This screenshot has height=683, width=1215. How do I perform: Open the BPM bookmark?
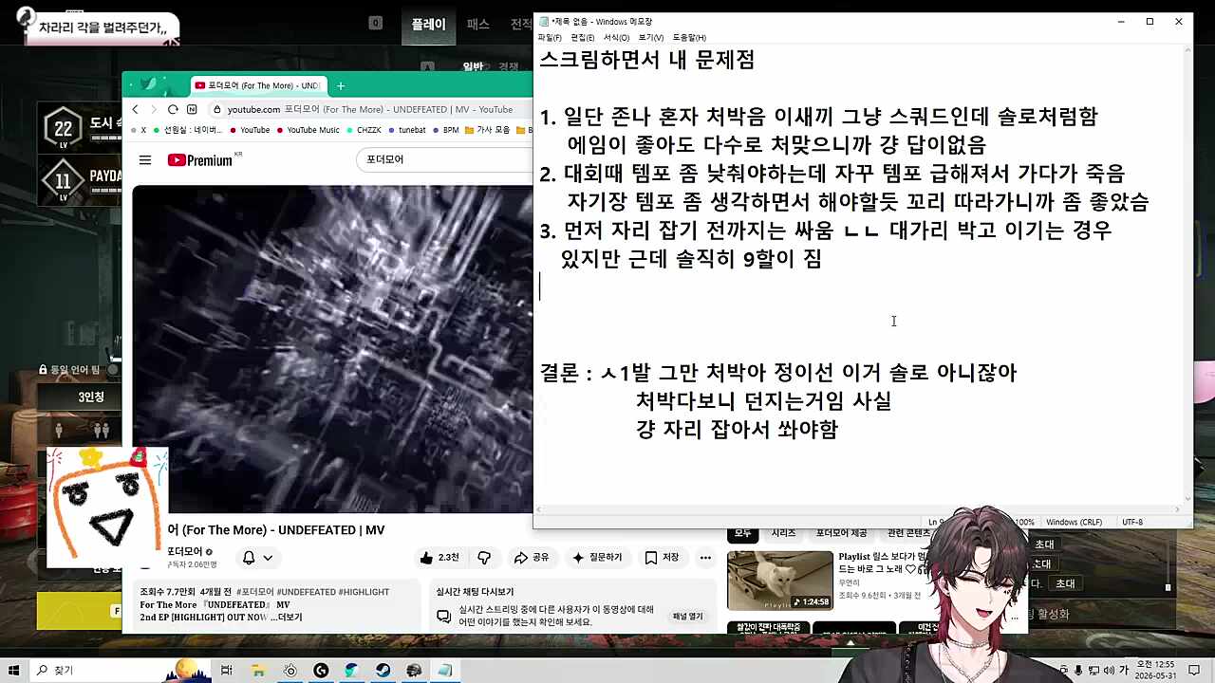coord(446,130)
